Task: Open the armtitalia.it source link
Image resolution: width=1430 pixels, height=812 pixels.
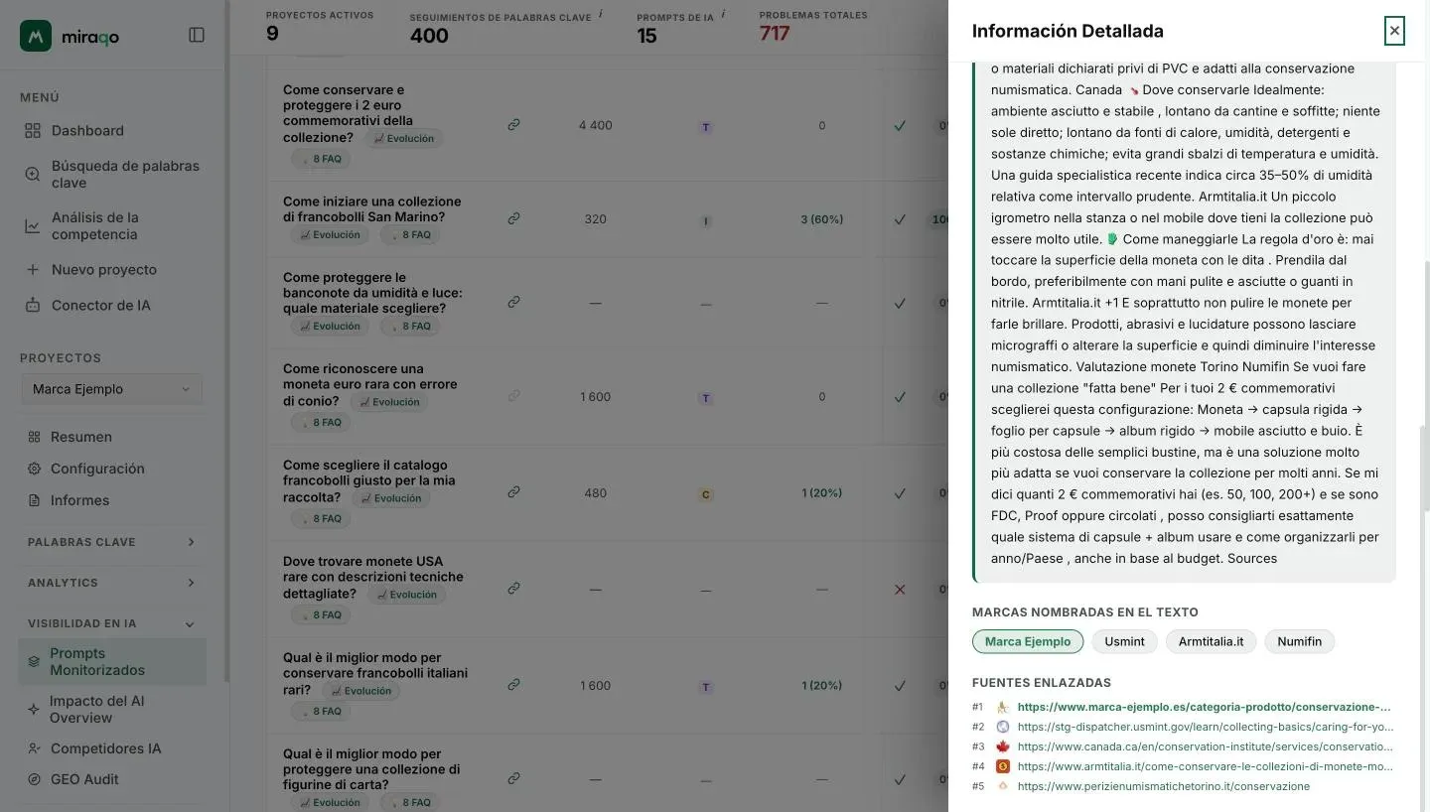Action: pyautogui.click(x=1205, y=766)
